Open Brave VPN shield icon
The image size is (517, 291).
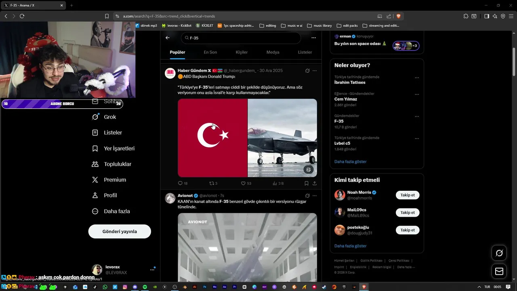503,16
